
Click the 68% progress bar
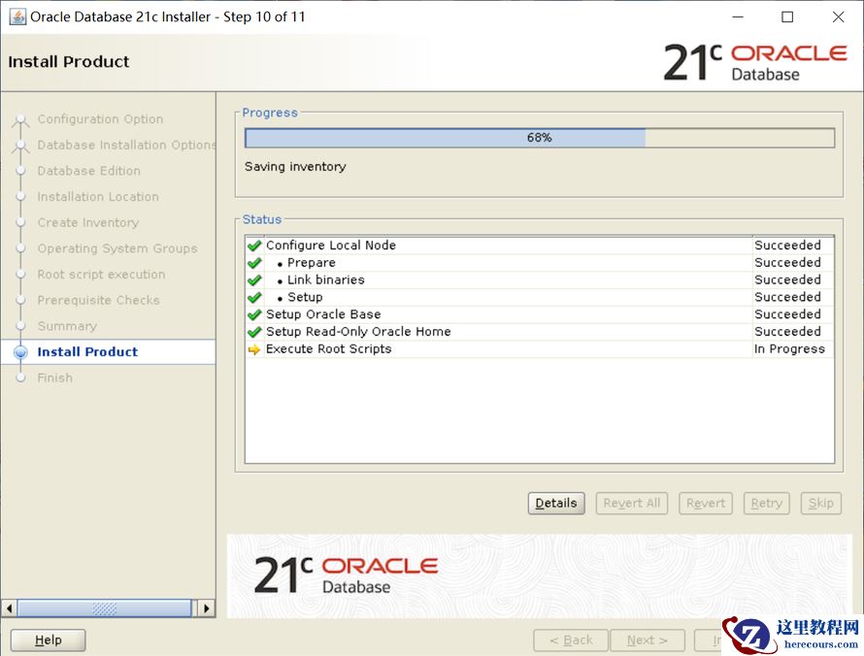pyautogui.click(x=540, y=138)
